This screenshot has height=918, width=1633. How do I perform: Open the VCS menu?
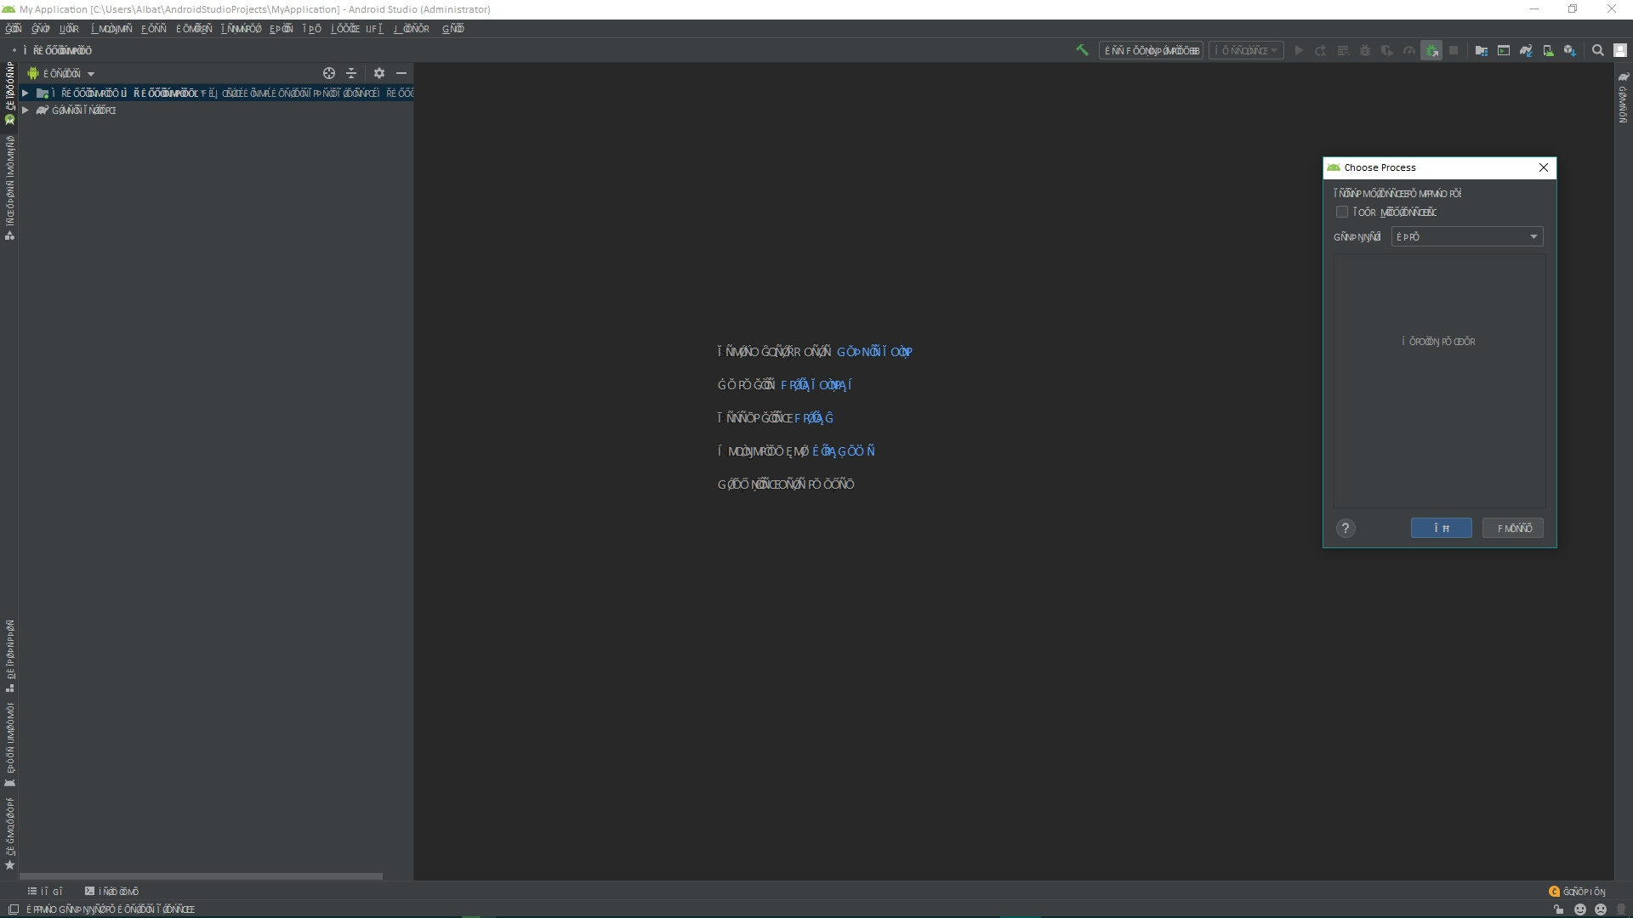[375, 29]
